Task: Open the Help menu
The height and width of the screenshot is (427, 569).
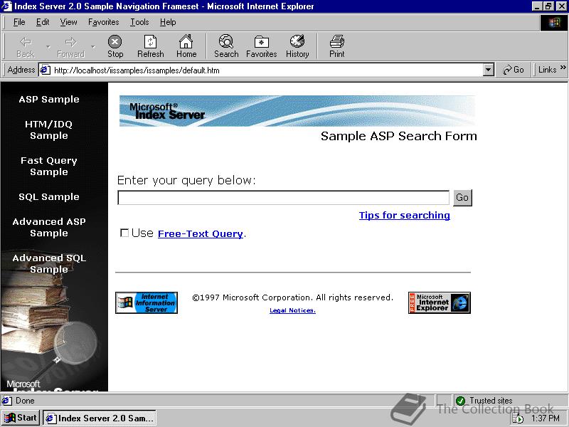Action: coord(168,22)
